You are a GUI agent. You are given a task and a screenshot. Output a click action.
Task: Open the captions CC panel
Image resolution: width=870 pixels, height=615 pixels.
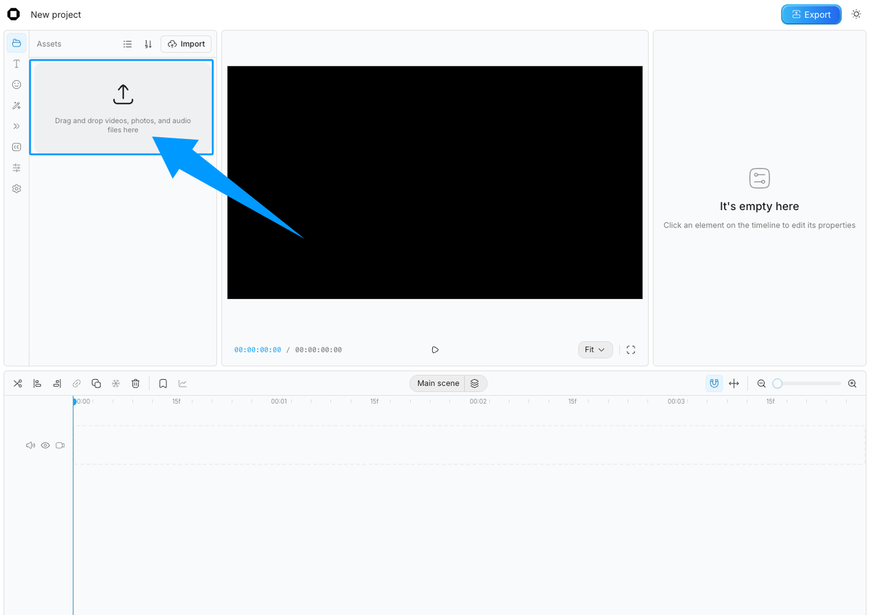coord(16,147)
